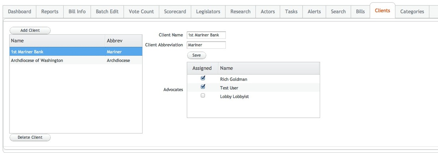Go to the Batch Edit tab
The height and width of the screenshot is (153, 438).
(107, 11)
